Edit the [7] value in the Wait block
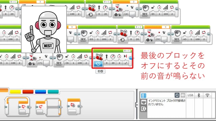216x121 pixels. point(40,63)
